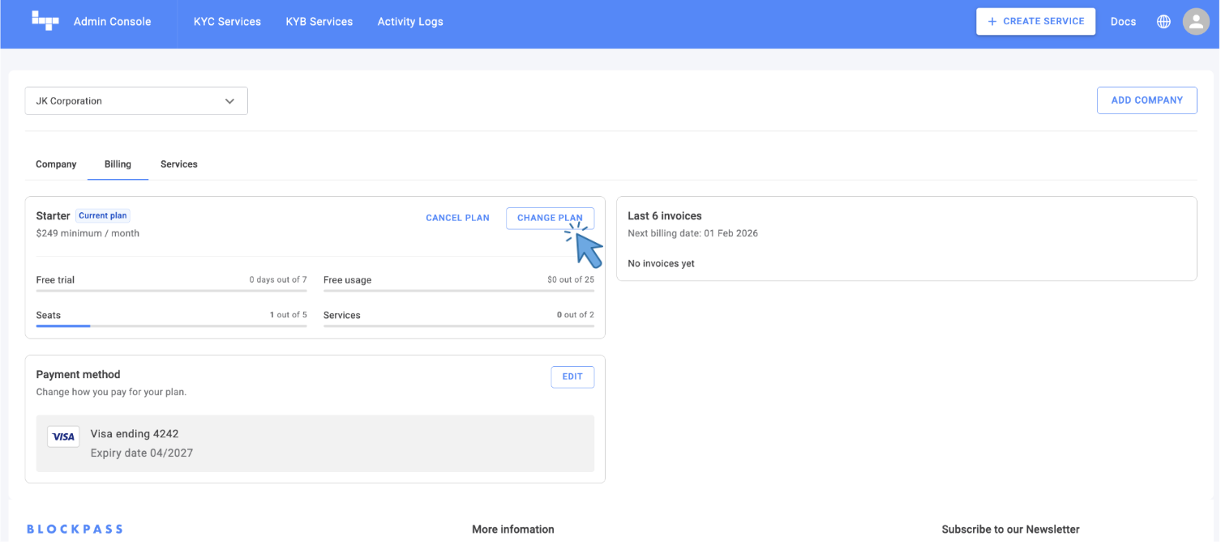This screenshot has height=549, width=1221.
Task: Open the language globe icon
Action: [x=1163, y=22]
